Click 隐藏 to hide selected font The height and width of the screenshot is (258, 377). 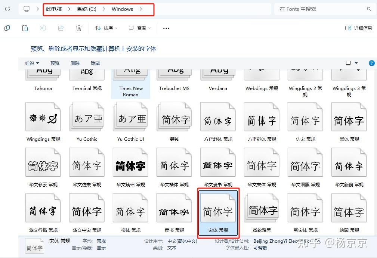point(95,63)
